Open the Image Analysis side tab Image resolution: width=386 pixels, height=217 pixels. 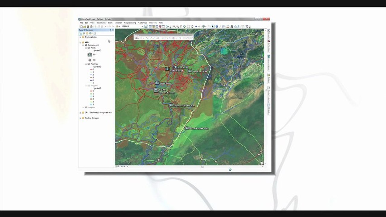pyautogui.click(x=269, y=62)
